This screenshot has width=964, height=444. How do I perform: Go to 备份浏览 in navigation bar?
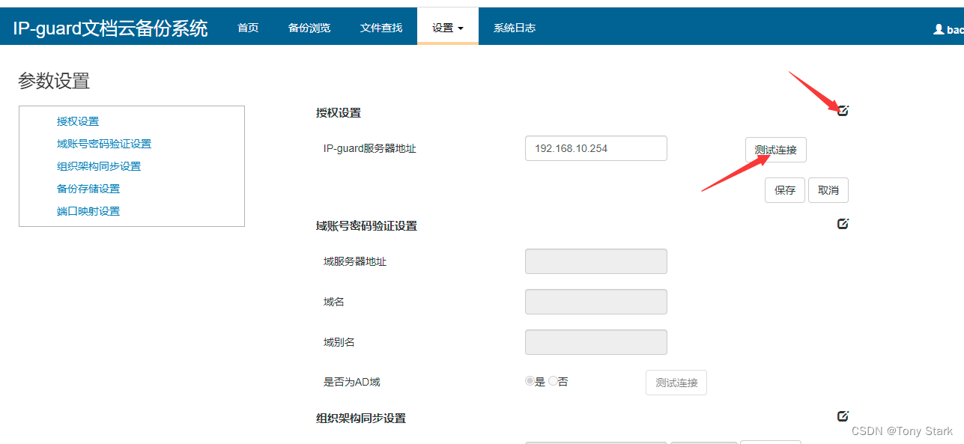pyautogui.click(x=309, y=28)
